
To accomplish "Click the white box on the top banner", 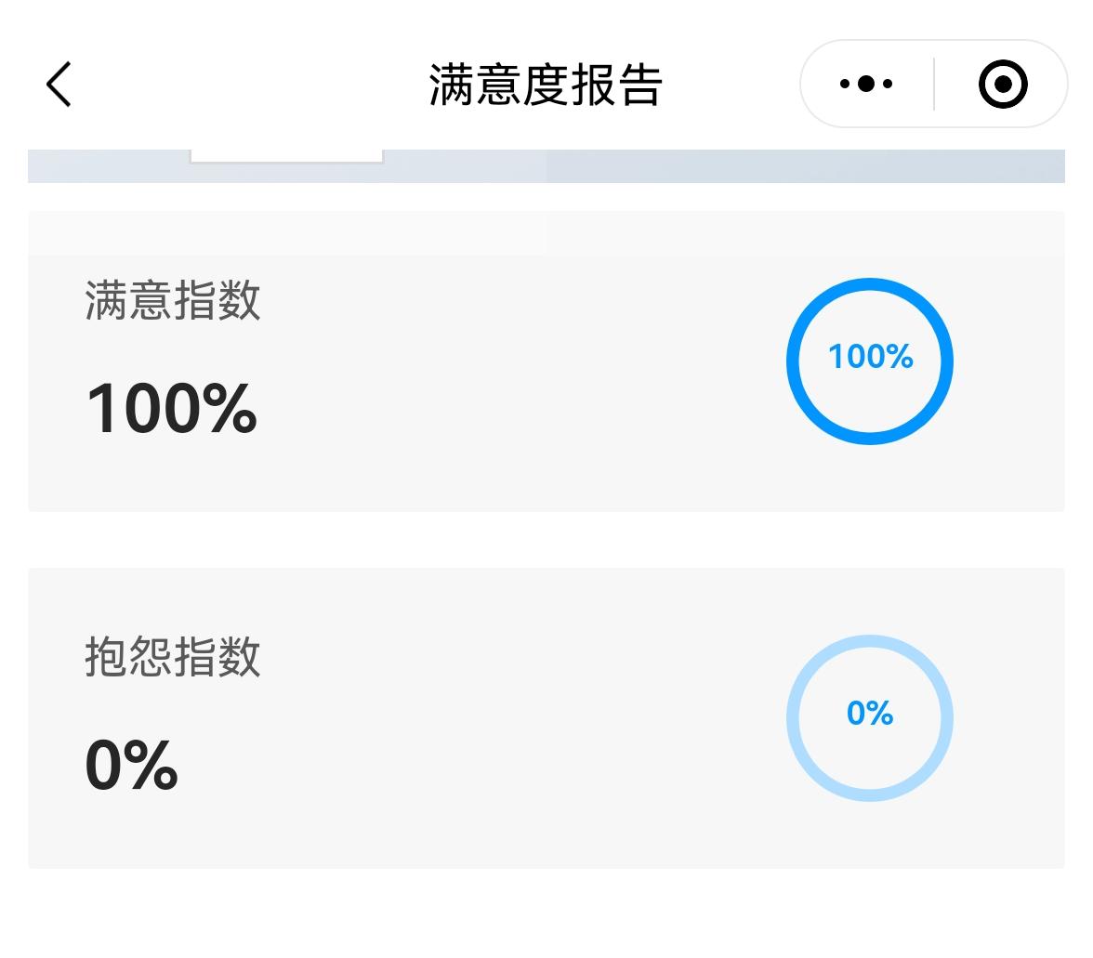I will pos(286,155).
